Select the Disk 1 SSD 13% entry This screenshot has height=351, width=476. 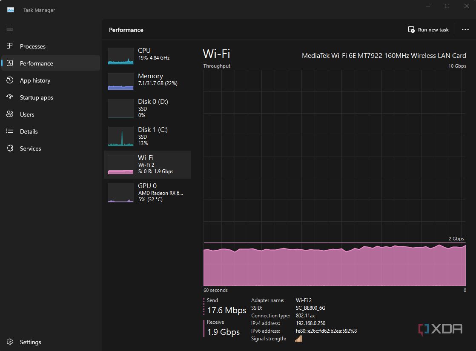point(147,137)
